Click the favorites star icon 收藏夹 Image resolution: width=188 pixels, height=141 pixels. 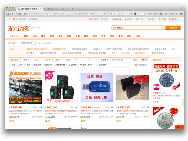125,19
